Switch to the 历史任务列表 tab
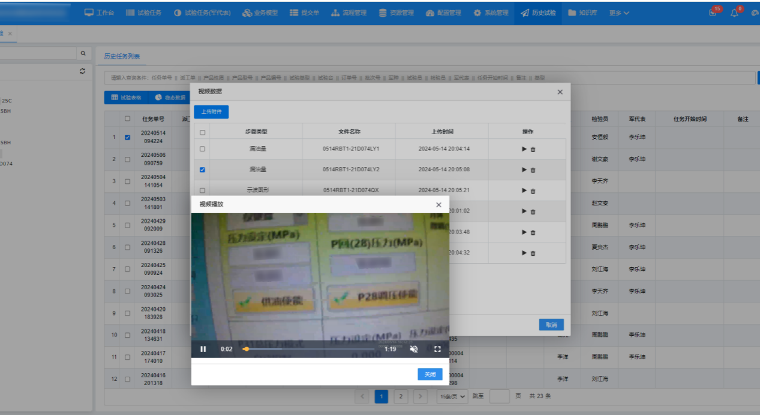This screenshot has height=415, width=760. tap(122, 56)
